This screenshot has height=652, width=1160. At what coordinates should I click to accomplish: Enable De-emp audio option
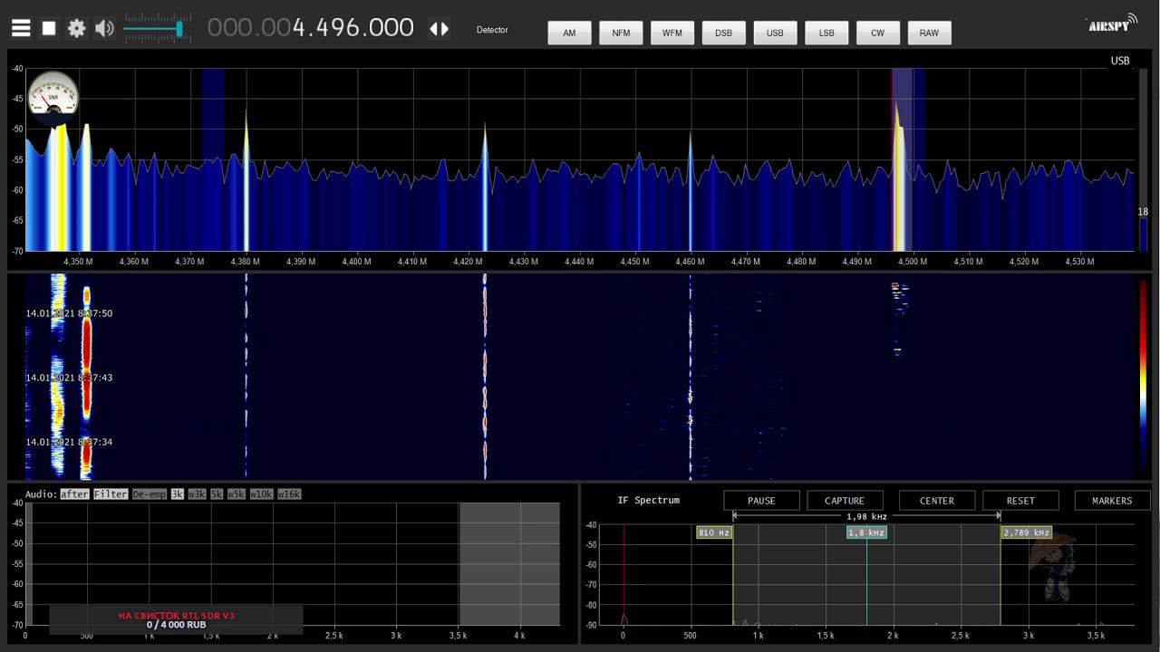(150, 494)
